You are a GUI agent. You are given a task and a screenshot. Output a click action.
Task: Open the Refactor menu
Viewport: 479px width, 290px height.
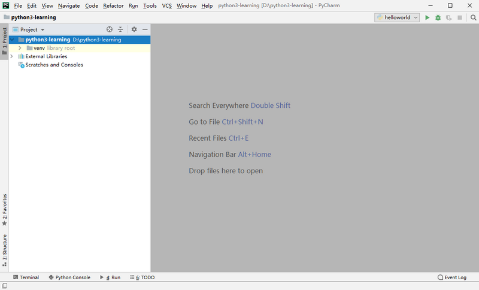113,5
